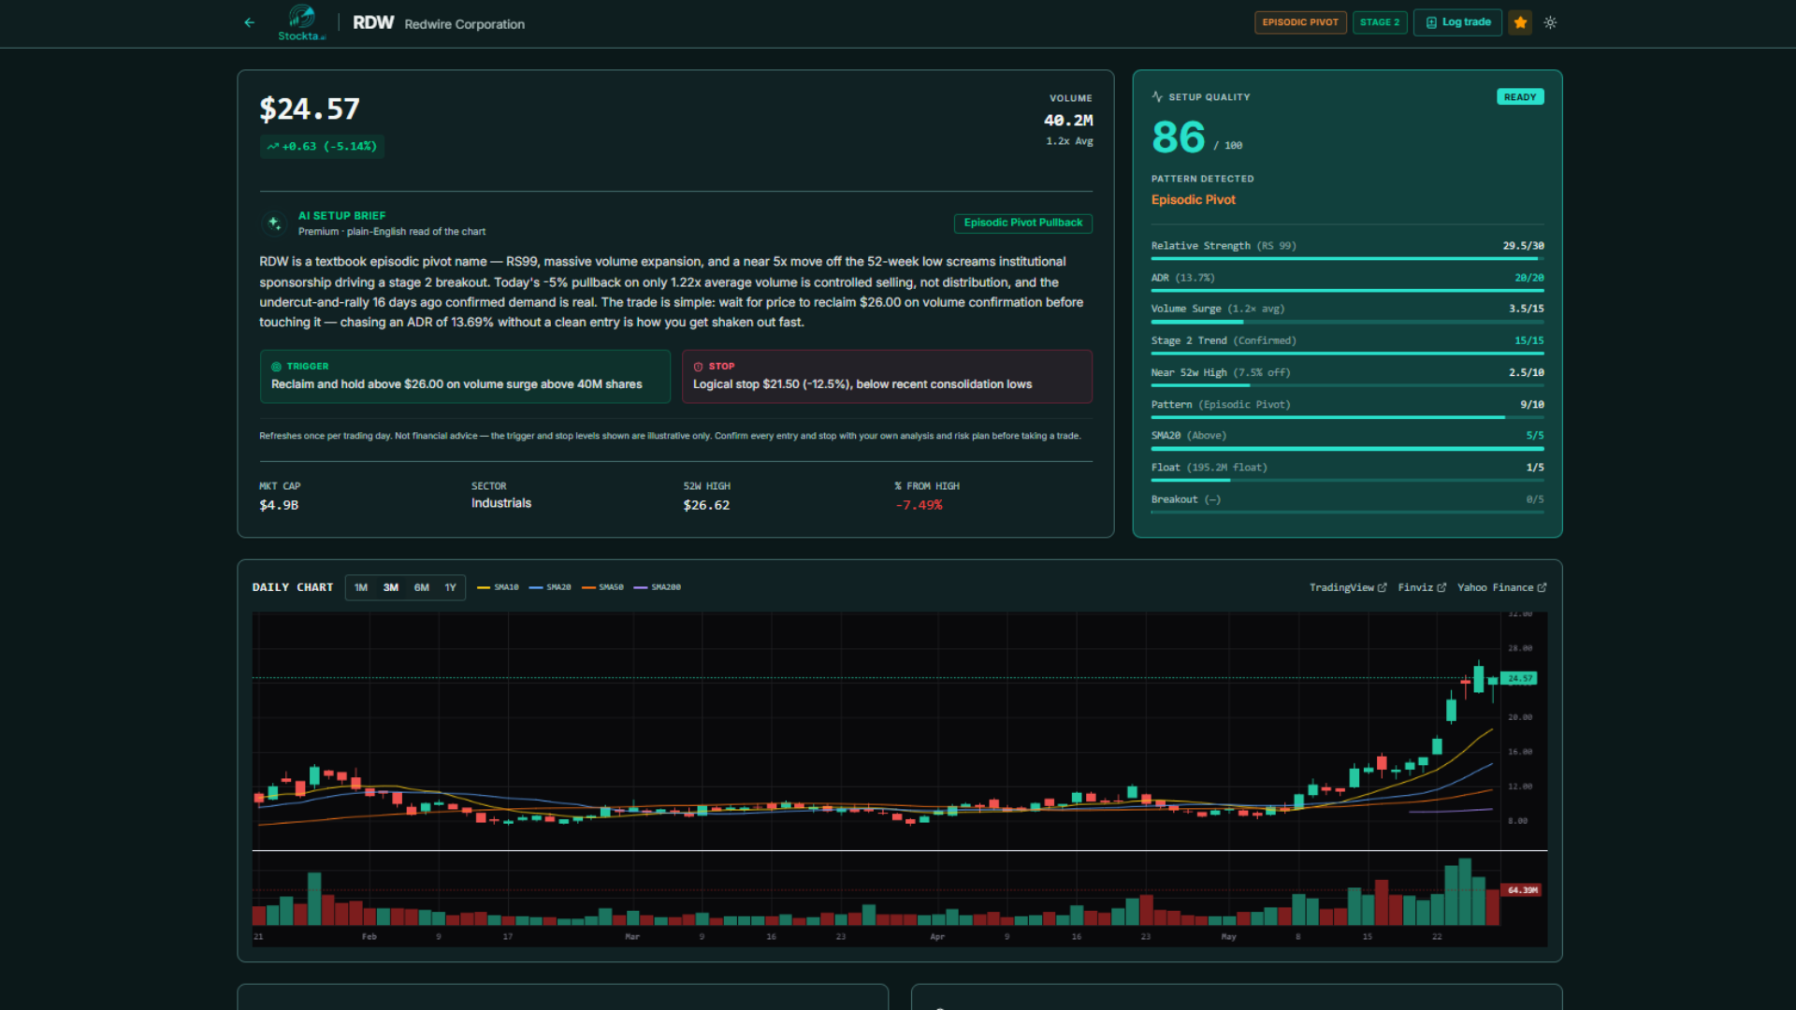Click the AI Setup Brief sparkle icon
This screenshot has height=1010, width=1796.
[274, 223]
